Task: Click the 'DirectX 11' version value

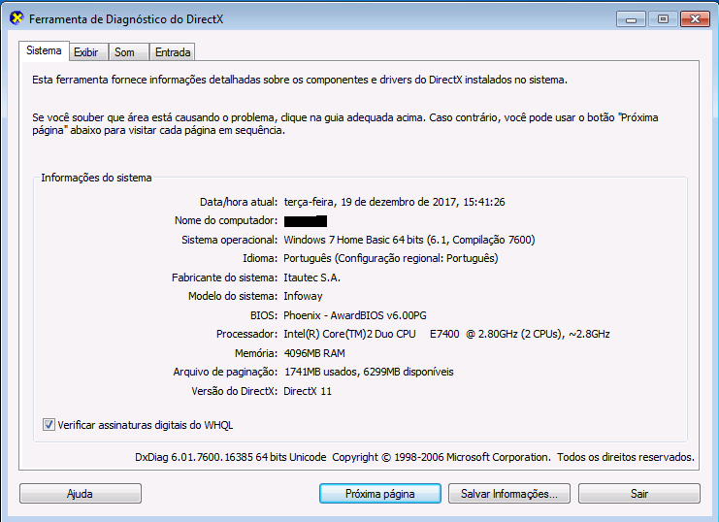Action: coord(308,391)
